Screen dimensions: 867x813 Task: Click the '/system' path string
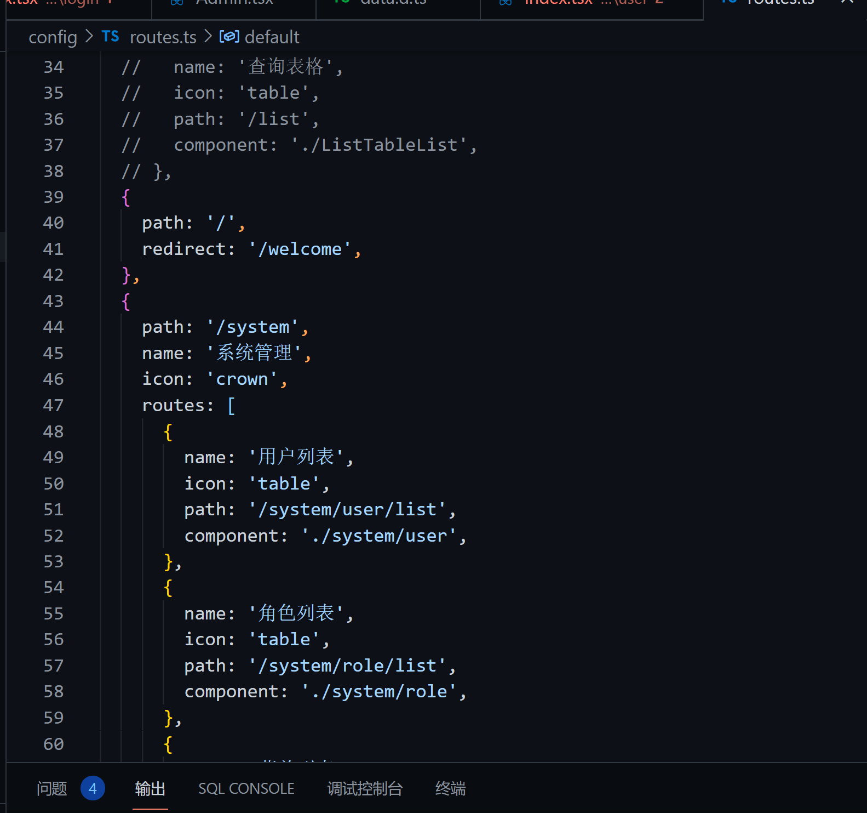coord(252,327)
